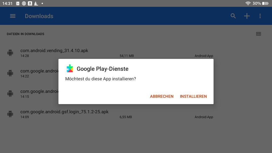Click the Google Play-Dienste puzzle icon

(70, 68)
